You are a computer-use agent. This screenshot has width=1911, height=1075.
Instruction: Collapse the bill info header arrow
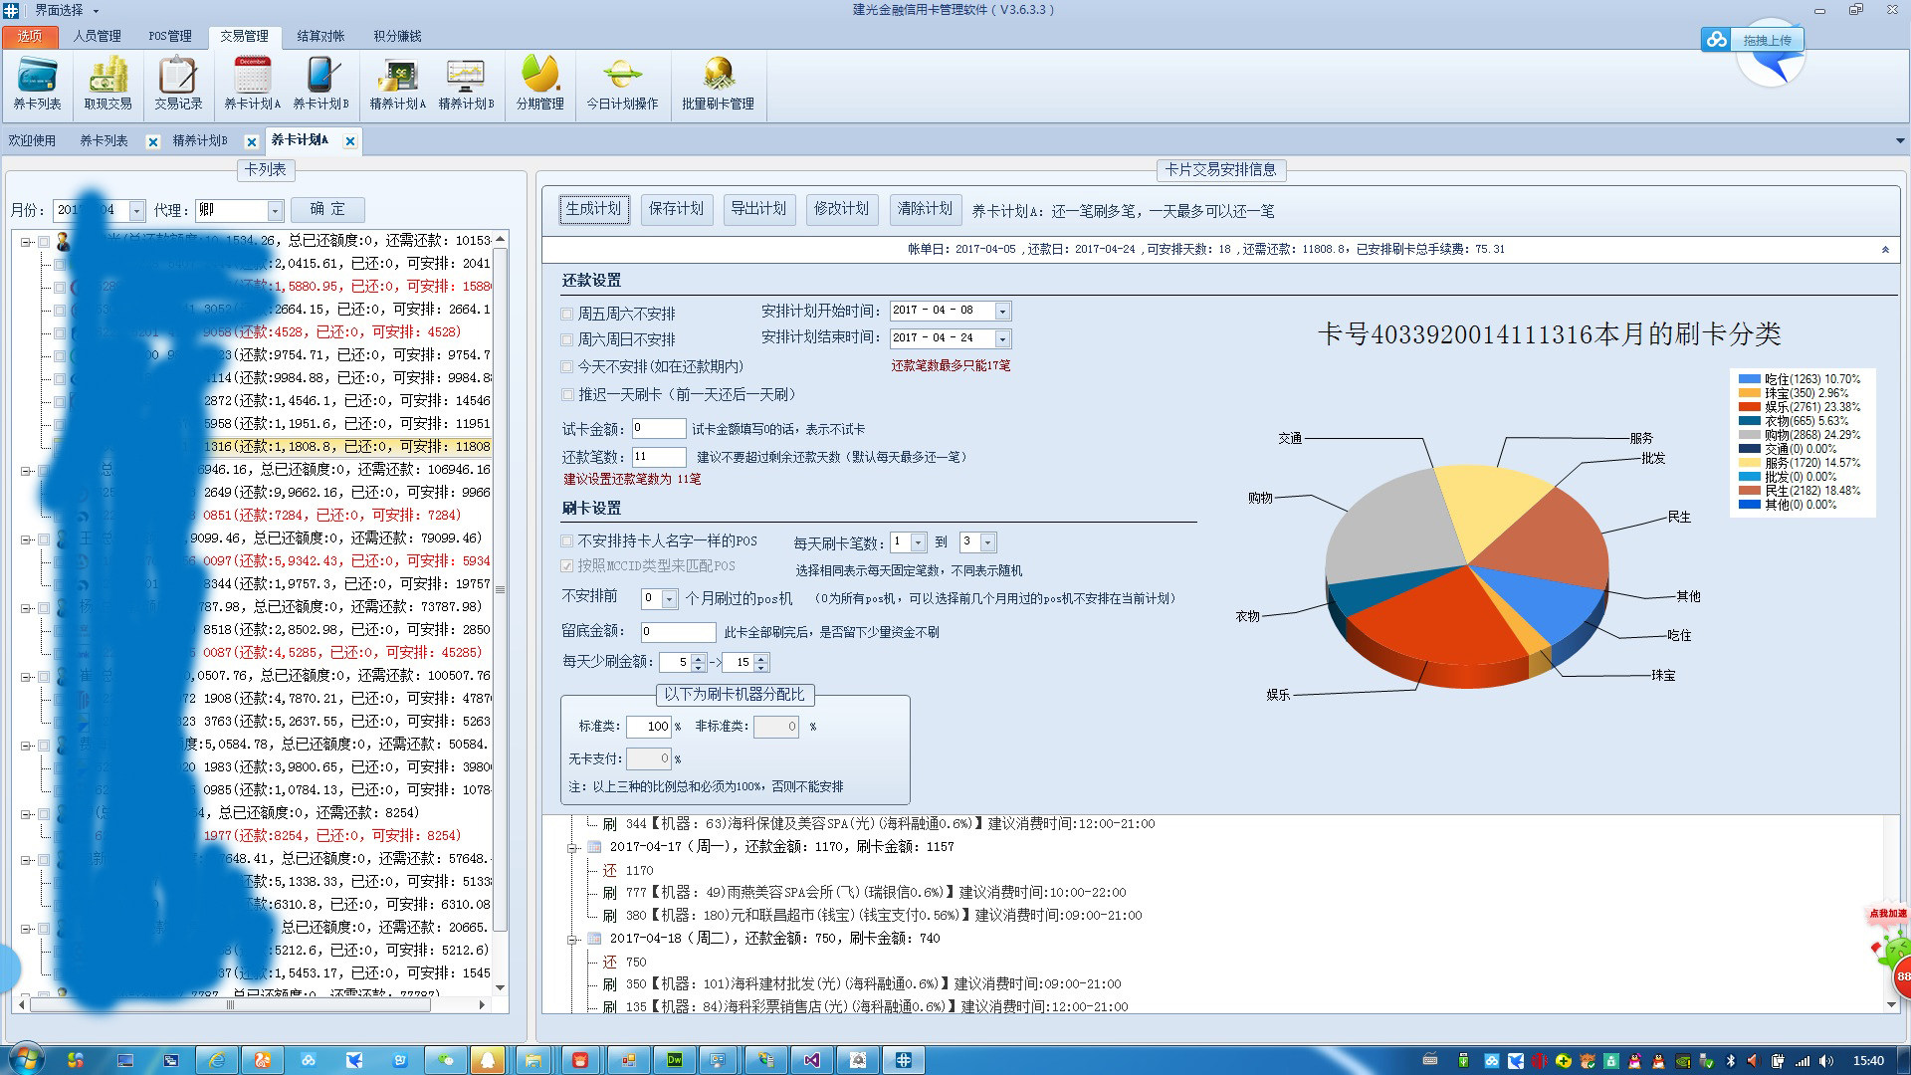[1884, 250]
